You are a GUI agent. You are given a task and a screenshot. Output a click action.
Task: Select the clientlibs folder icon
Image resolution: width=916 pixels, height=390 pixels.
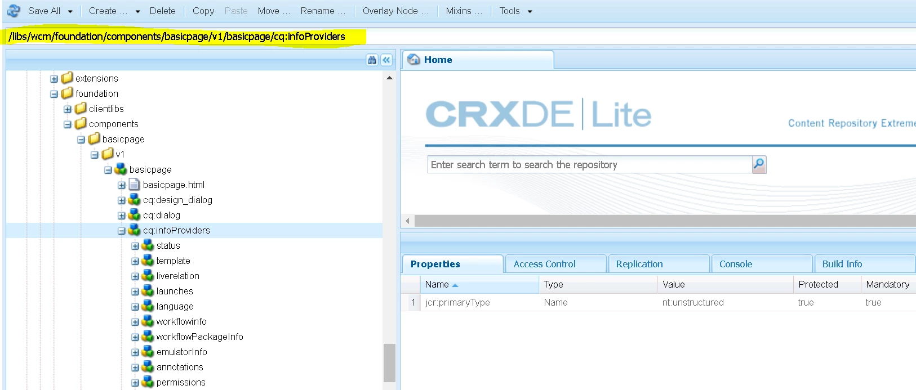(81, 108)
